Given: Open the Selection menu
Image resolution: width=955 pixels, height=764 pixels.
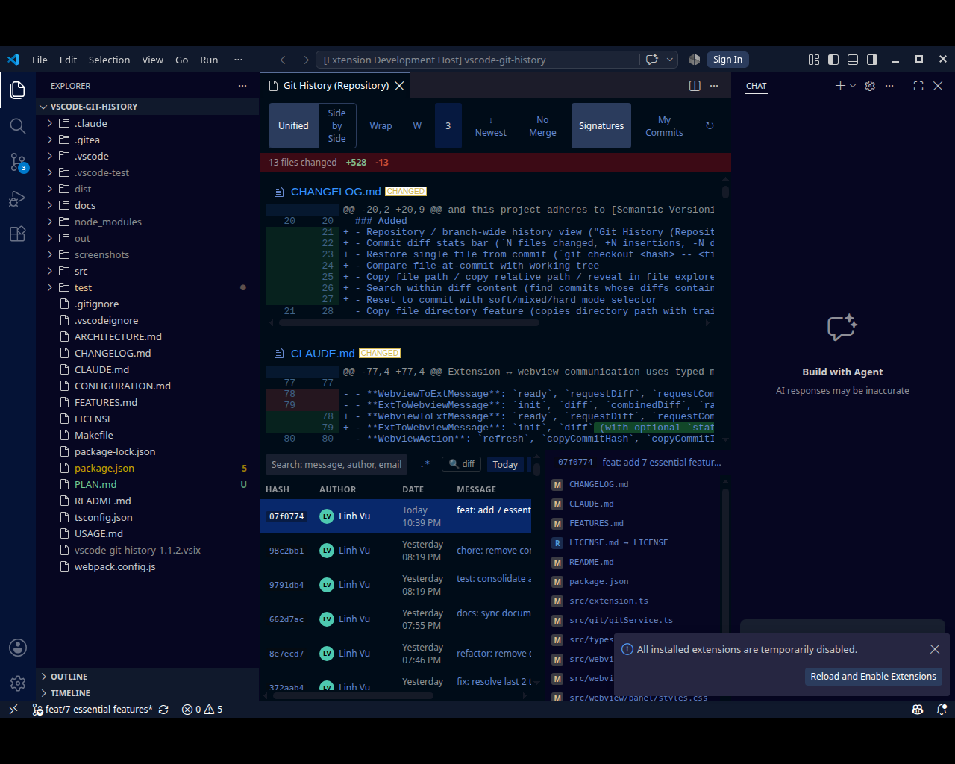Looking at the screenshot, I should click(109, 60).
